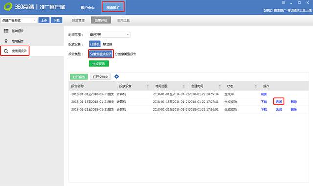Click the magnifier icon for search term report
The width and height of the screenshot is (313, 186).
(x=6, y=51)
